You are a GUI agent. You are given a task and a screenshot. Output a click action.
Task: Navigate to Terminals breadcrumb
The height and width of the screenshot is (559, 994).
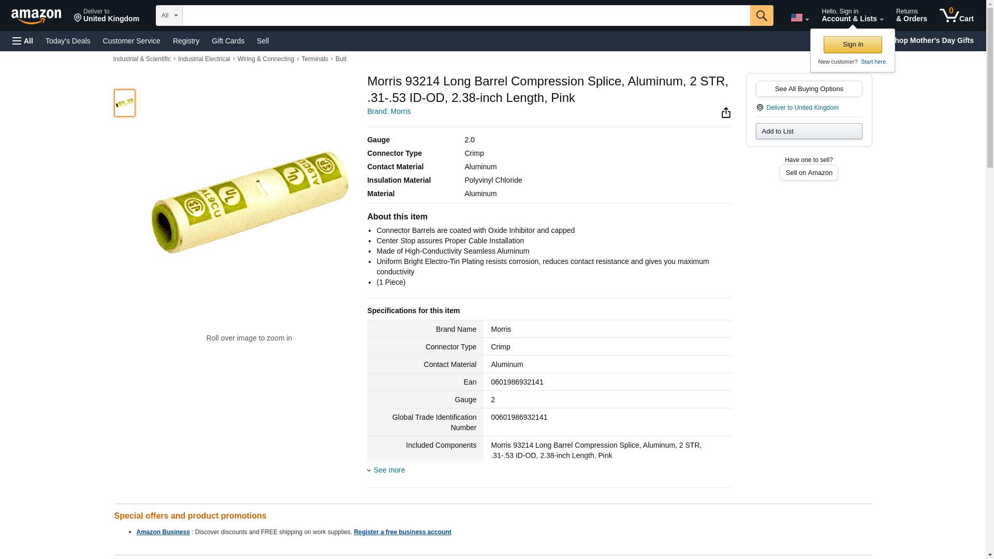coord(315,59)
